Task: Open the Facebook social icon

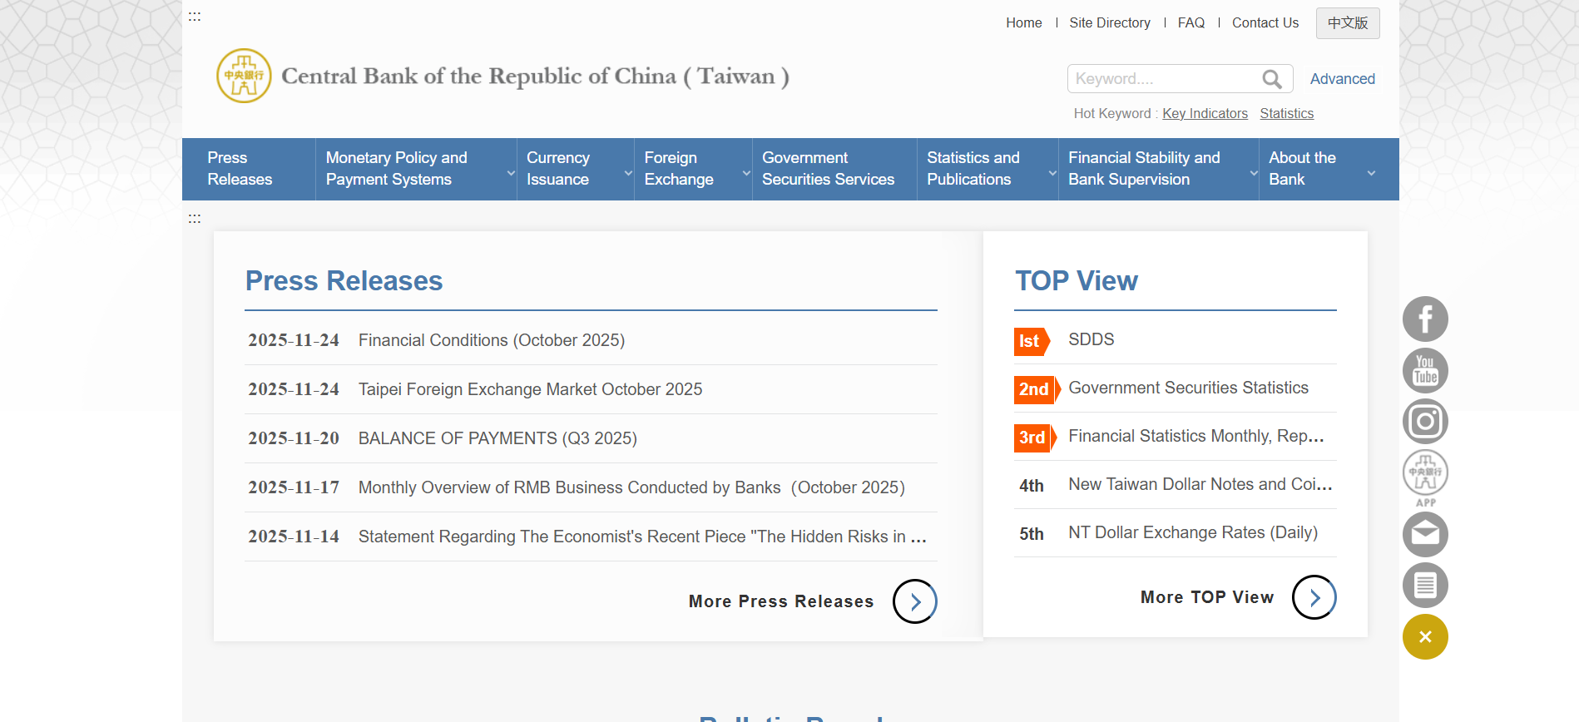Action: (1425, 319)
